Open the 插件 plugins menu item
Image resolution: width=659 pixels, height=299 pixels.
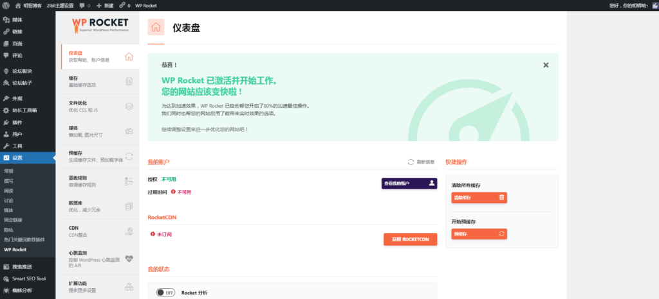tap(28, 123)
